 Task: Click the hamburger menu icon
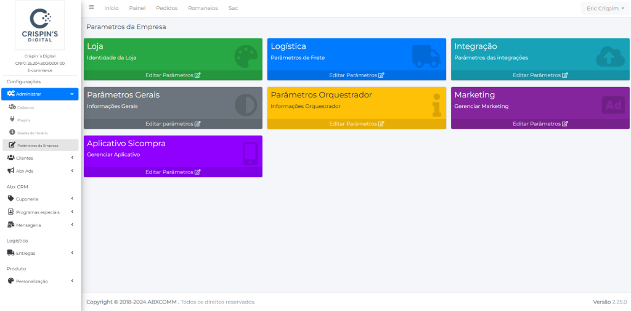91,7
